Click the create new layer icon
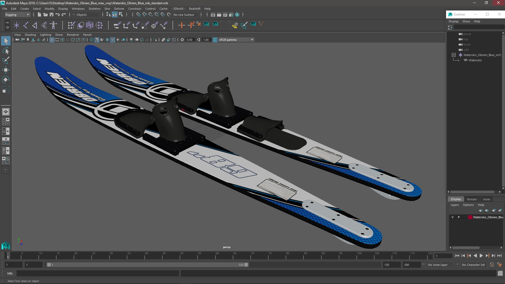 pos(494,210)
